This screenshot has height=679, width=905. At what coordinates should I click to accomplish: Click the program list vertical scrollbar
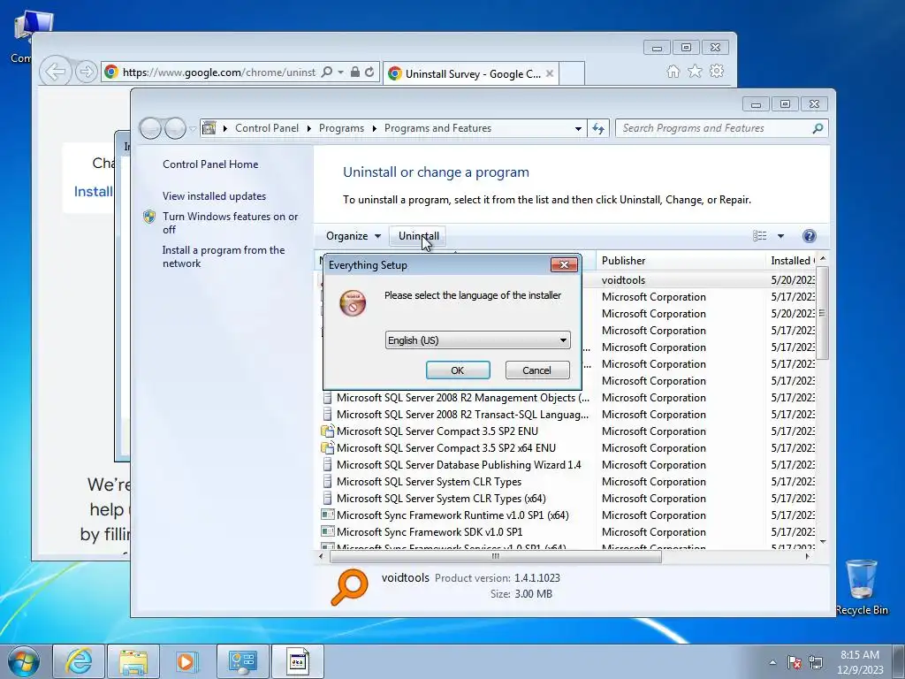pos(823,312)
